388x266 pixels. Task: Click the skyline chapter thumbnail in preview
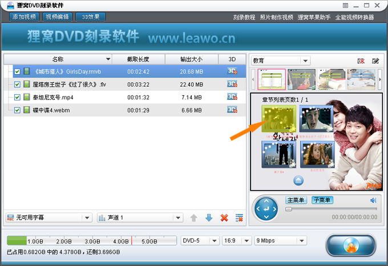(279, 155)
